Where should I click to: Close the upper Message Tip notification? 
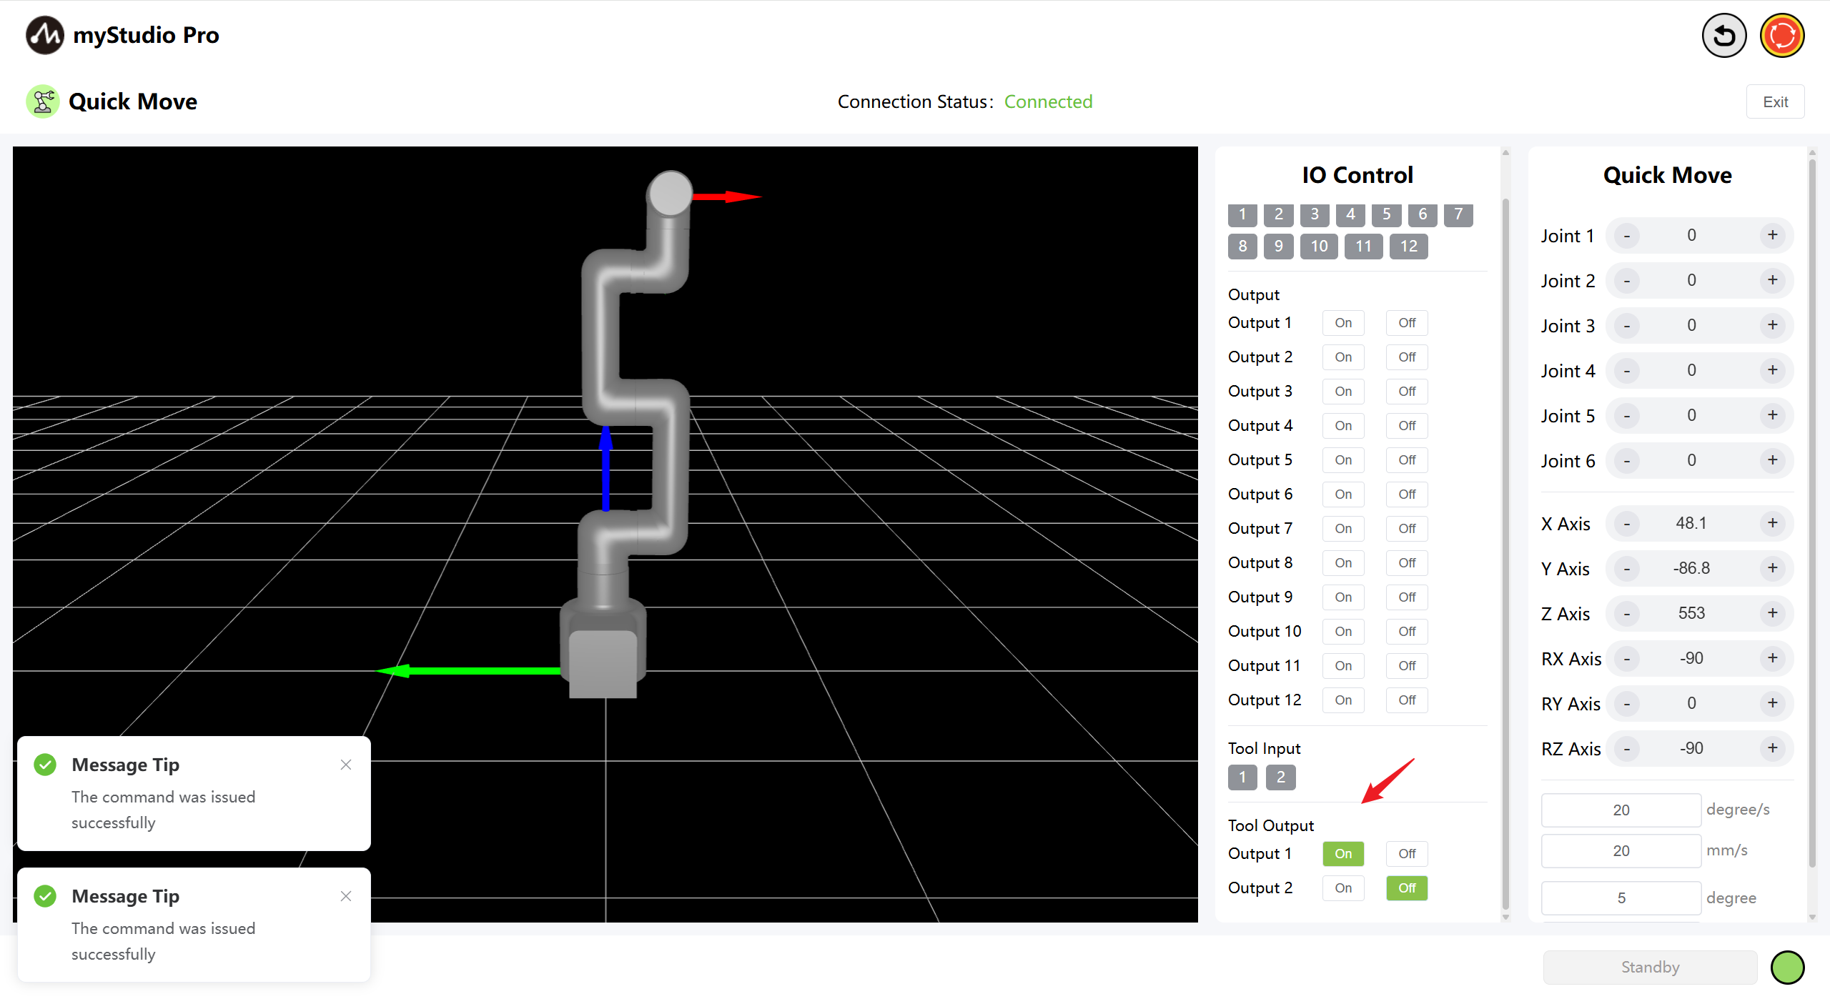click(346, 765)
